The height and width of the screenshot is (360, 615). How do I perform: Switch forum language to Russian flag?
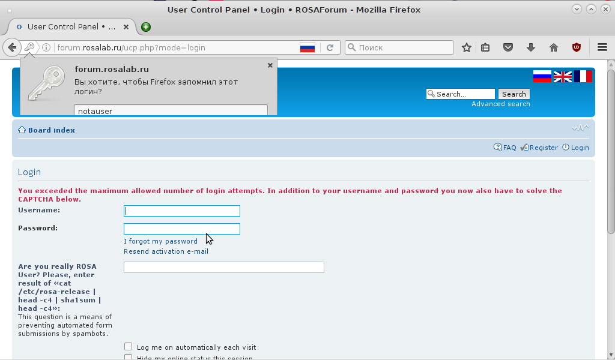coord(542,76)
